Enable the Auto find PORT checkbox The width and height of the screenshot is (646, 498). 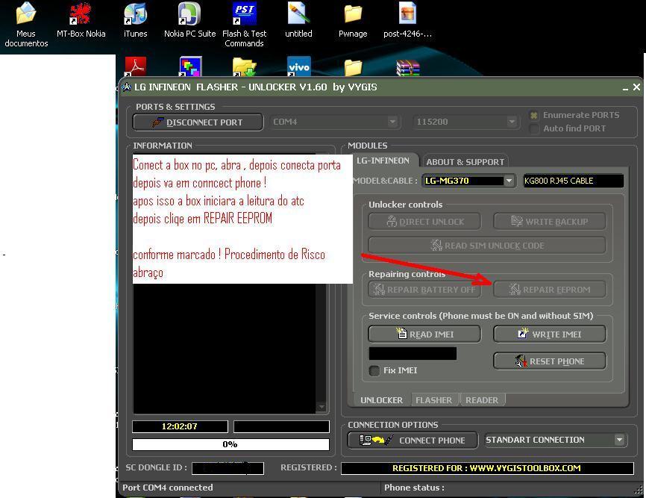[x=534, y=128]
